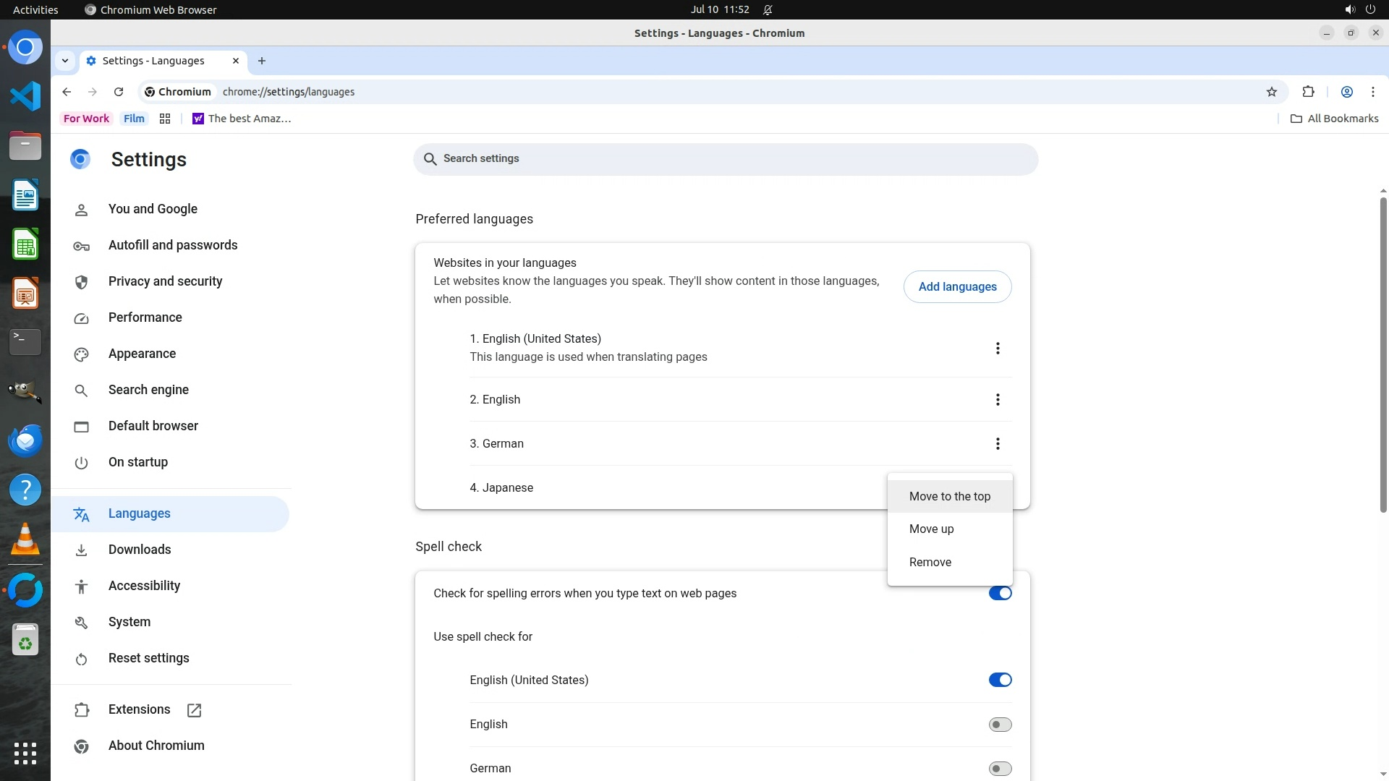Image resolution: width=1389 pixels, height=781 pixels.
Task: Open Privacy and security settings
Action: 165,281
